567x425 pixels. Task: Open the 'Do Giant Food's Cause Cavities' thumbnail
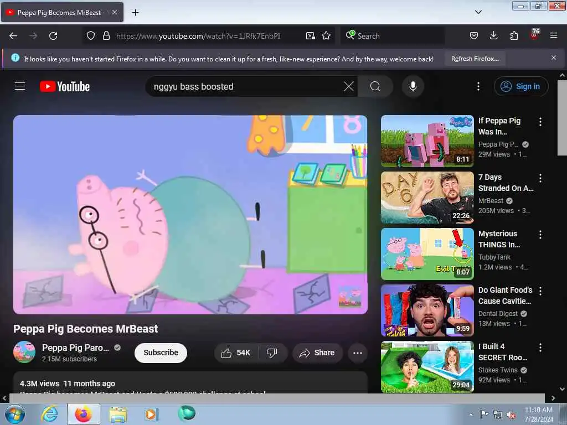coord(427,310)
